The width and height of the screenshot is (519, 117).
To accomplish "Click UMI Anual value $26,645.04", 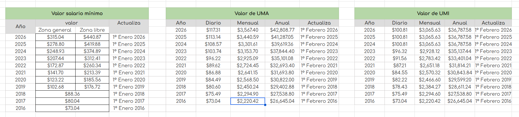I will pyautogui.click(x=460, y=101).
